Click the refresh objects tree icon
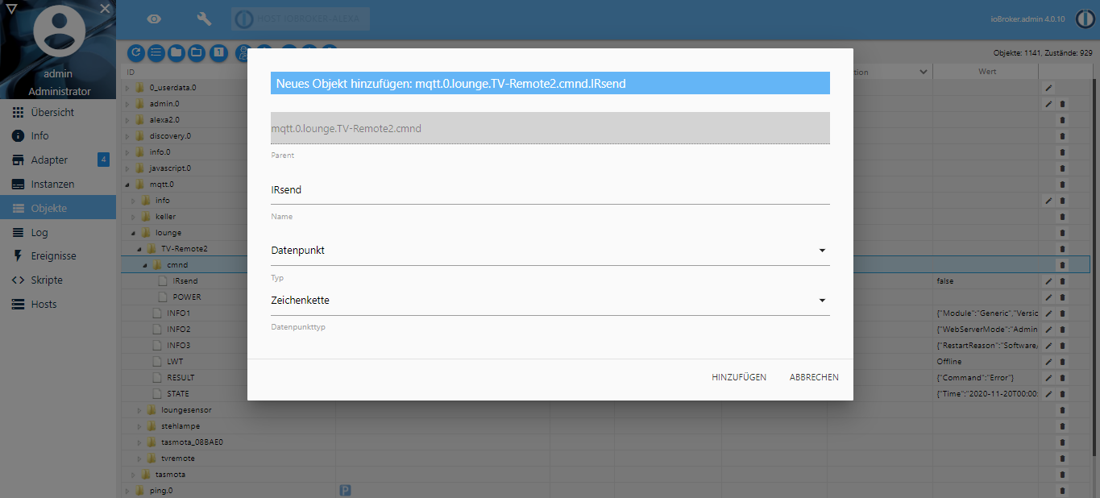Screen dimensions: 1100x498 pos(136,53)
